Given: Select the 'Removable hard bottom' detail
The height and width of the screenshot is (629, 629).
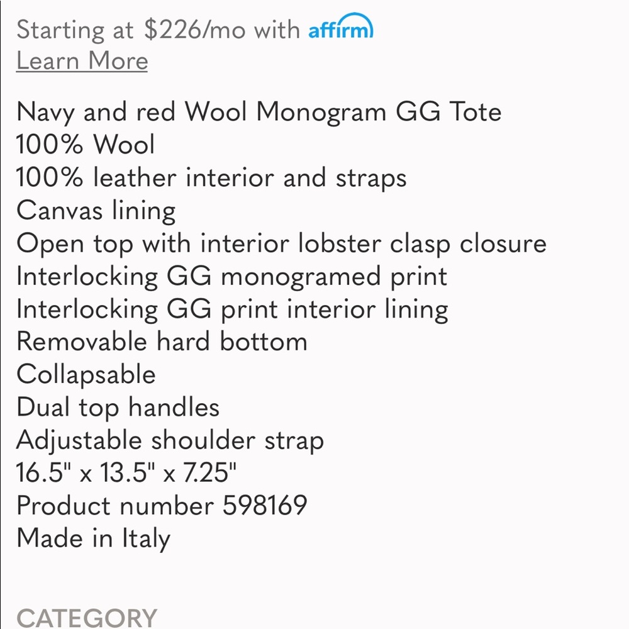Looking at the screenshot, I should (x=162, y=342).
